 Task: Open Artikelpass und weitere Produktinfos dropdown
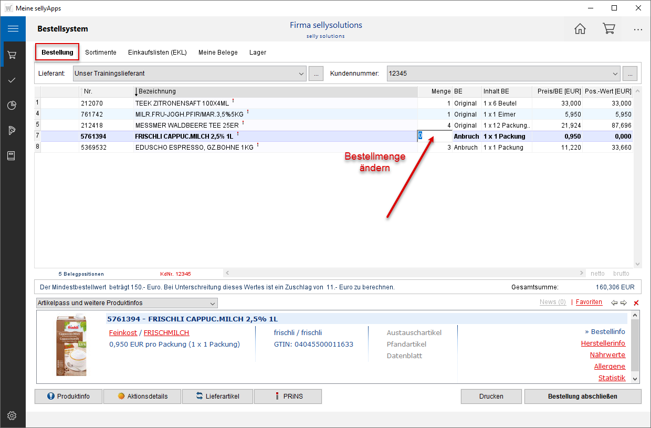(x=212, y=303)
